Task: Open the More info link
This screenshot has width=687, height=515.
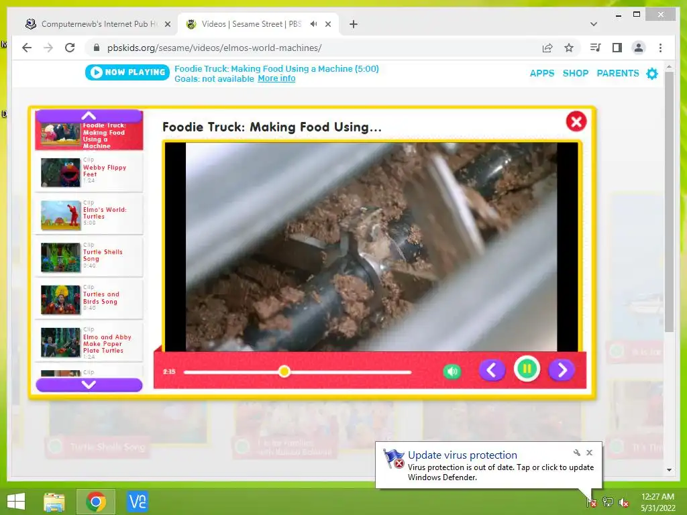Action: 276,78
